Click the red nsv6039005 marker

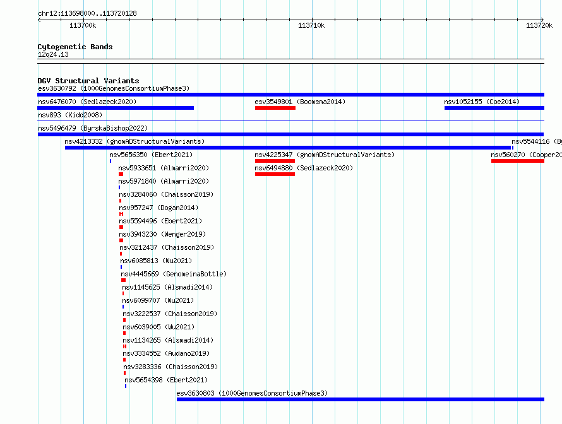coord(124,333)
